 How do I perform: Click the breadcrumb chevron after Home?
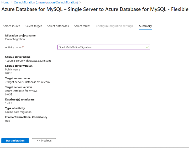point(12,2)
